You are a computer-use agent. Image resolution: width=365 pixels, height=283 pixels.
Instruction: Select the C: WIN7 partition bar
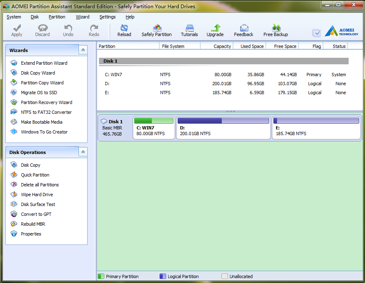(154, 120)
